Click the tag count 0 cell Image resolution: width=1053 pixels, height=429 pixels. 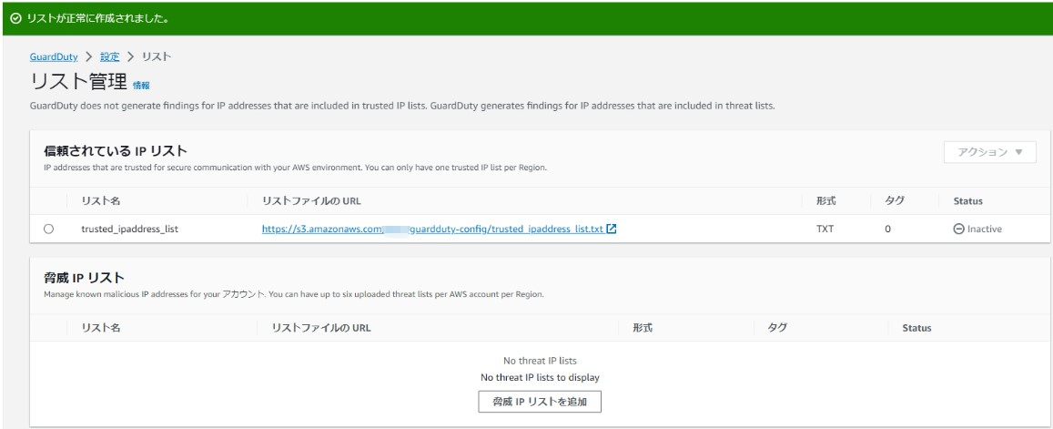pyautogui.click(x=887, y=230)
